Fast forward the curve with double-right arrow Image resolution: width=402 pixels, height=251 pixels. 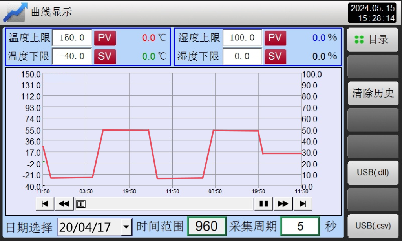[x=283, y=204]
